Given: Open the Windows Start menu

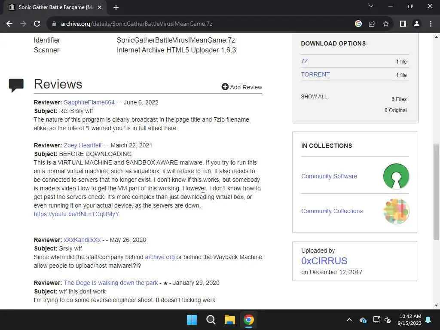Looking at the screenshot, I should 192,320.
